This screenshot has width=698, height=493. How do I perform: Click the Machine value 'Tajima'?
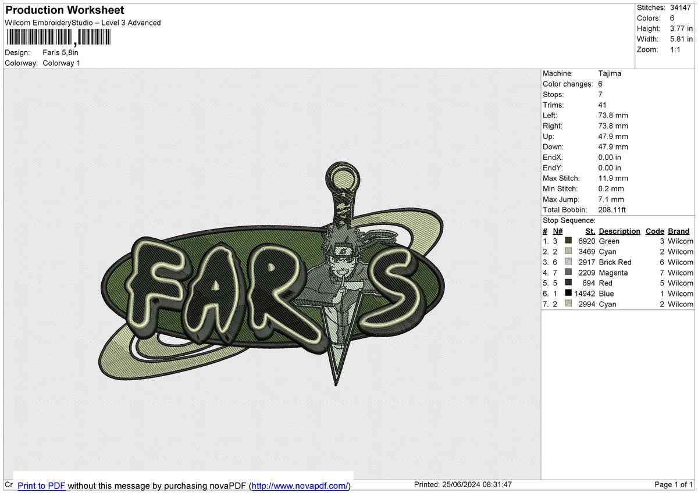pyautogui.click(x=610, y=73)
